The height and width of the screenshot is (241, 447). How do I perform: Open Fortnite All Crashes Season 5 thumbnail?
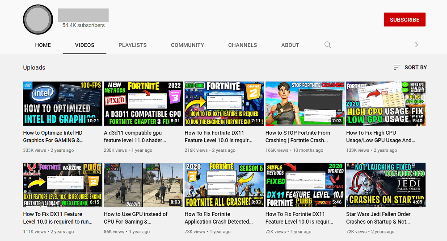click(224, 185)
